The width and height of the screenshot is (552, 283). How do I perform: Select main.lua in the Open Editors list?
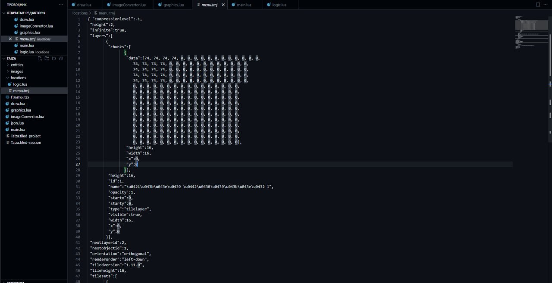click(x=34, y=45)
